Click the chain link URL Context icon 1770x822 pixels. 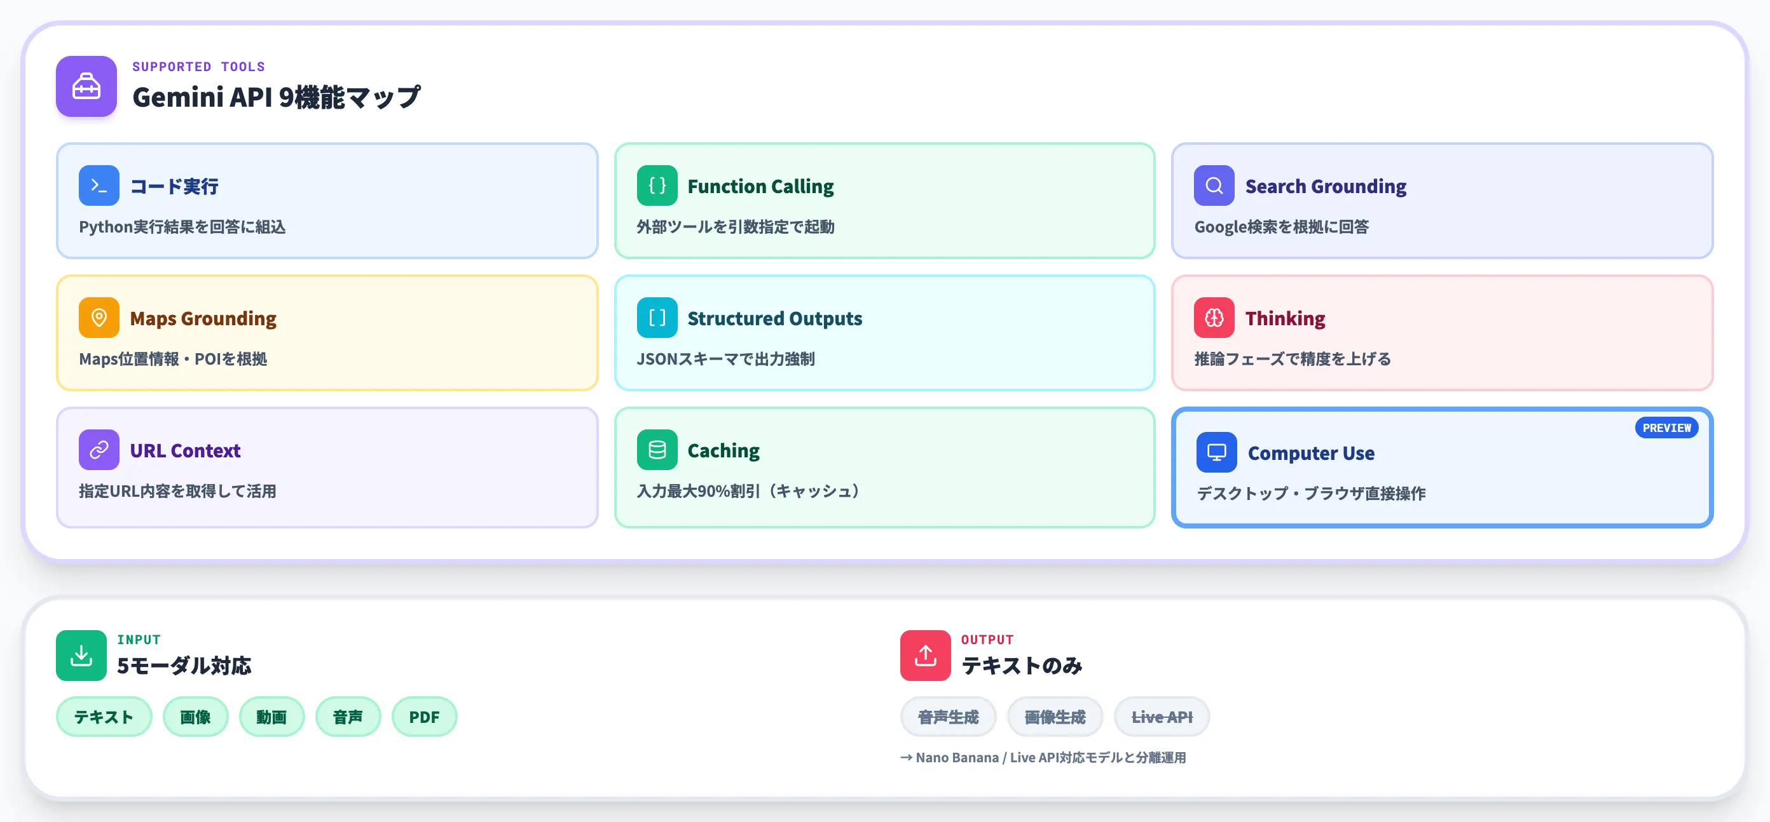(99, 450)
